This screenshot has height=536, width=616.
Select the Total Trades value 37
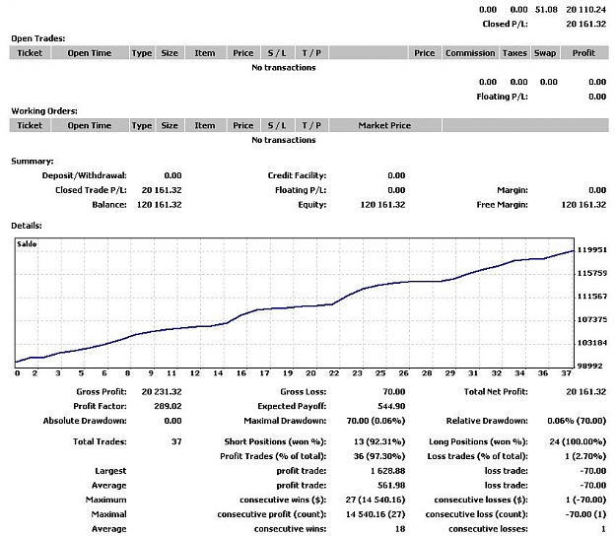tap(176, 441)
